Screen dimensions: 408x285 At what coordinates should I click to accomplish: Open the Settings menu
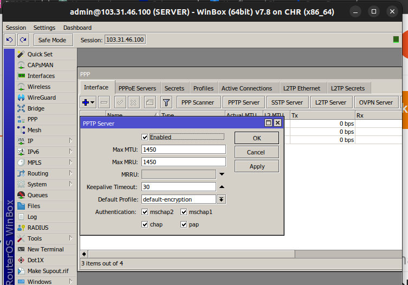click(44, 28)
